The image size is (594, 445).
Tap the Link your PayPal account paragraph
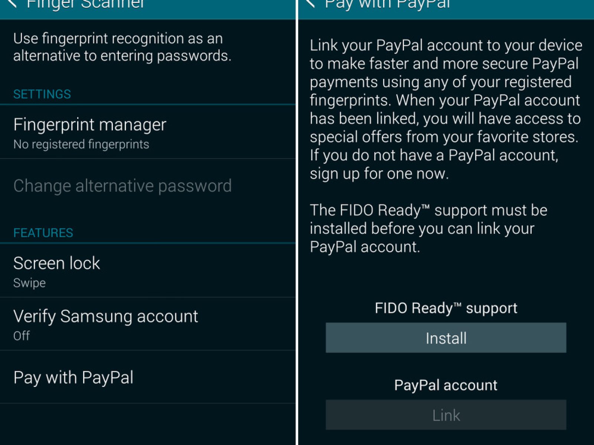pyautogui.click(x=446, y=109)
